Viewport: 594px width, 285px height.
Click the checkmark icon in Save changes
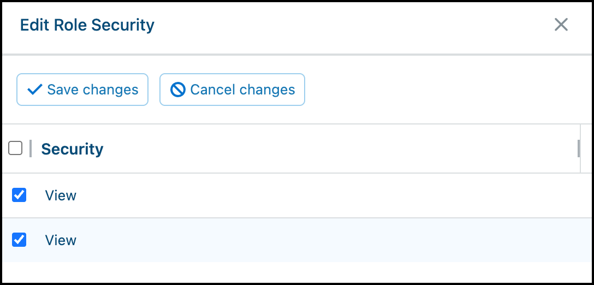click(x=34, y=90)
